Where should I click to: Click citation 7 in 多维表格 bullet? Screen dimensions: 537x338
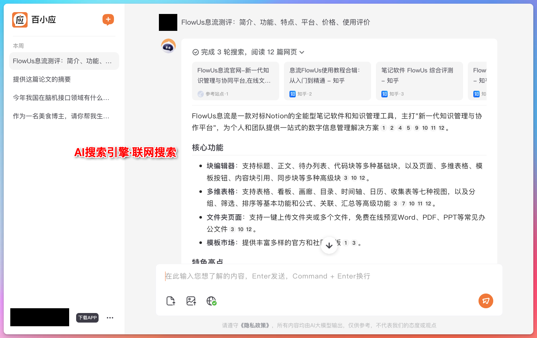(403, 204)
